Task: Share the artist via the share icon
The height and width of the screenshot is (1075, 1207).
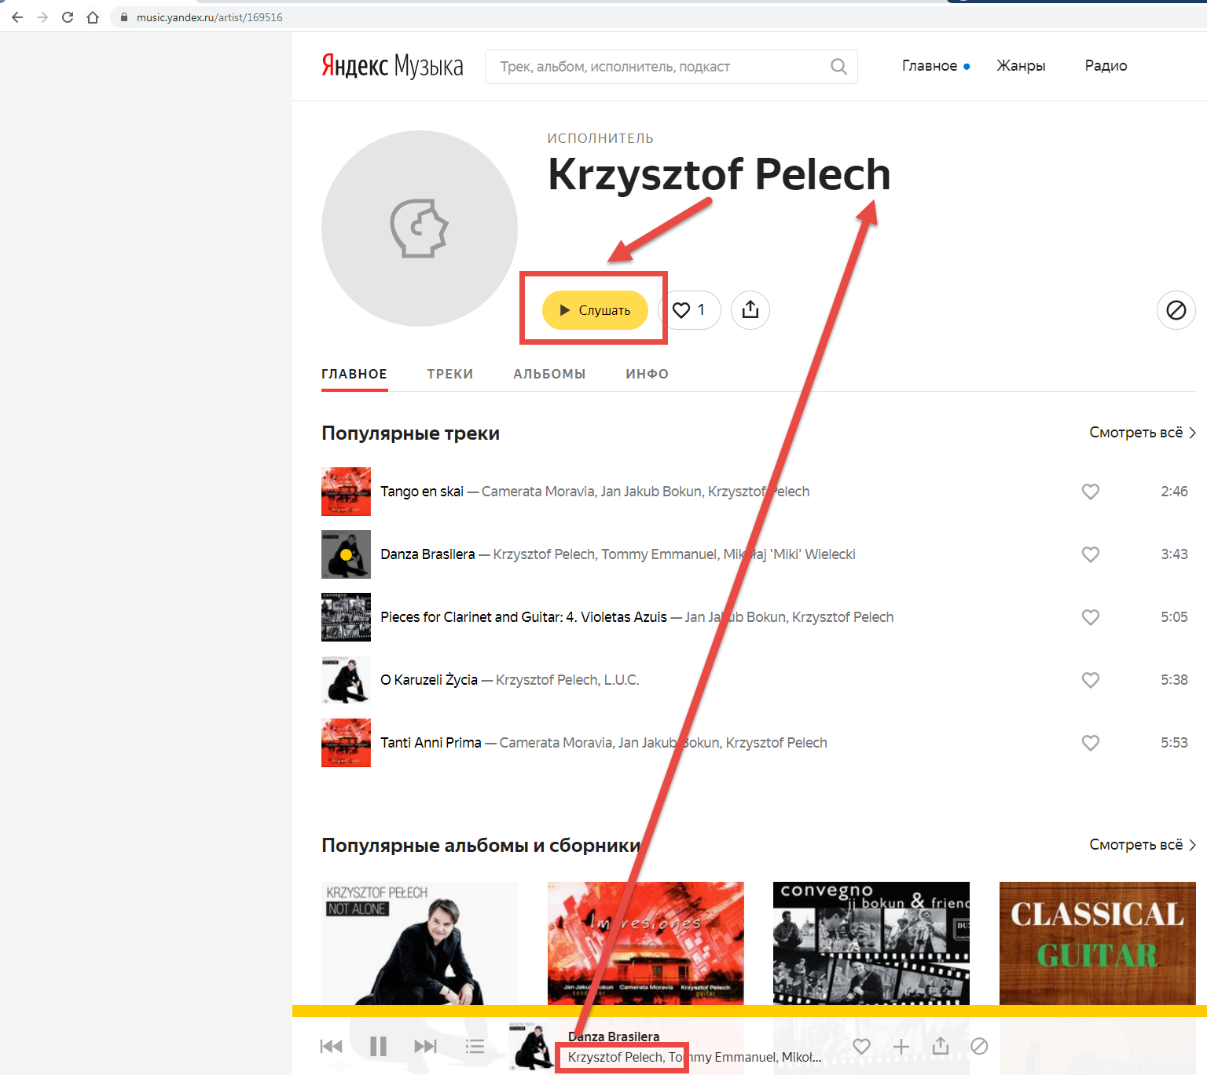Action: pyautogui.click(x=750, y=310)
